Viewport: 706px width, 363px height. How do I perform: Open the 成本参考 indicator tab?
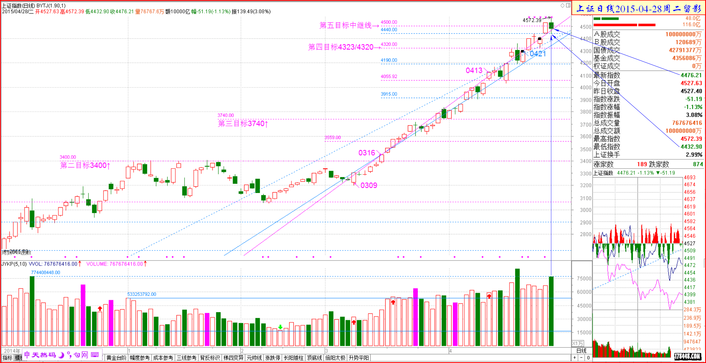point(163,358)
